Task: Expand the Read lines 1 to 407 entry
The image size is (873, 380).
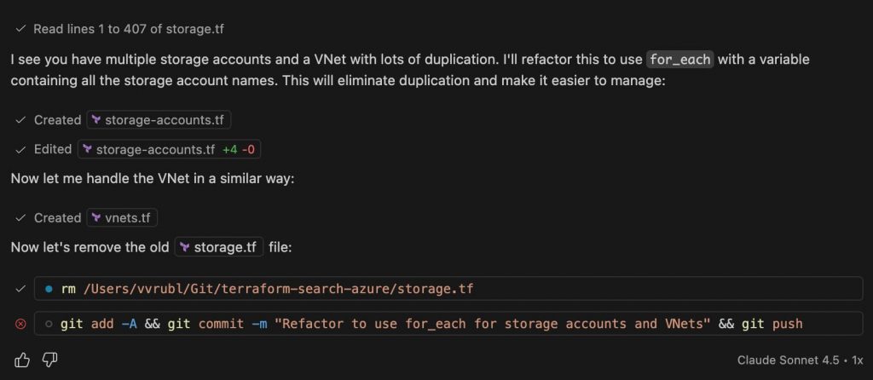Action: click(x=128, y=28)
